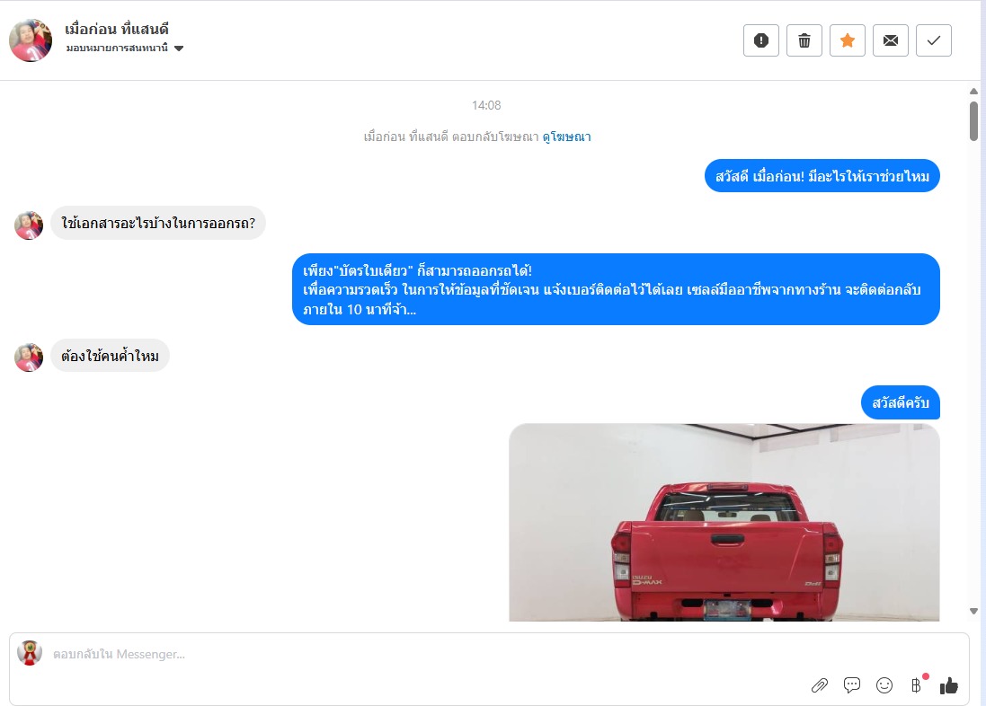Click the page avatar beside reply box
Image resolution: width=986 pixels, height=706 pixels.
pyautogui.click(x=29, y=653)
